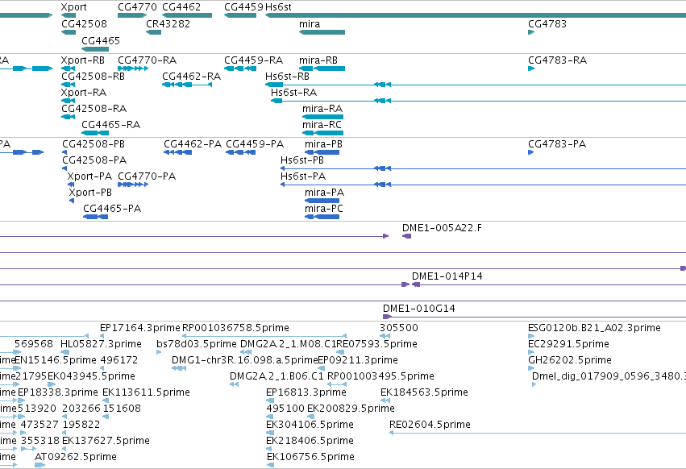Click the Hs6st-RB transcript label
The height and width of the screenshot is (469, 686).
click(287, 77)
